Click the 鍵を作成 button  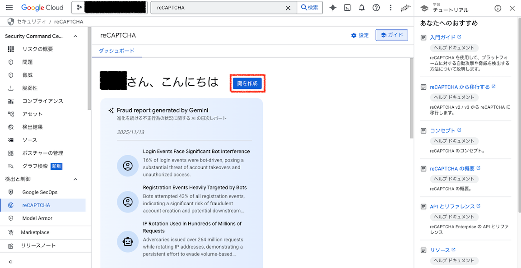[247, 83]
